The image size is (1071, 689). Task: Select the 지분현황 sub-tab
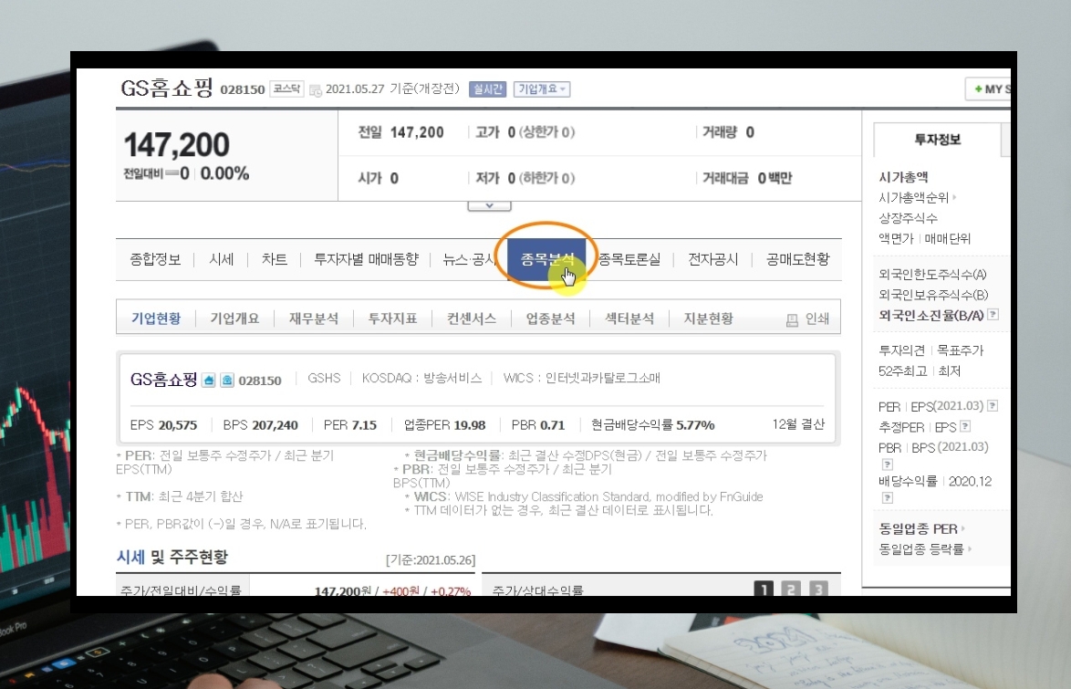click(x=708, y=318)
